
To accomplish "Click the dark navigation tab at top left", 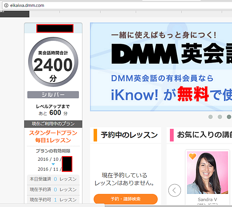I will 15,14.
